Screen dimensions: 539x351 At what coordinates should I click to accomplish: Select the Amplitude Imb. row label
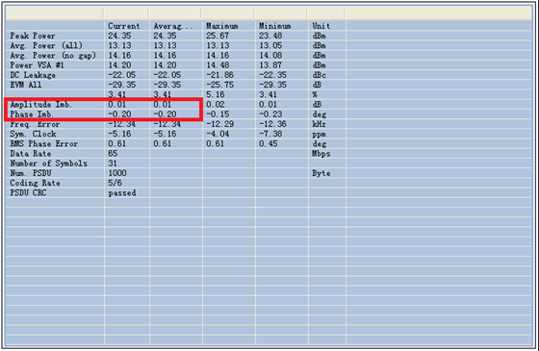click(x=40, y=105)
